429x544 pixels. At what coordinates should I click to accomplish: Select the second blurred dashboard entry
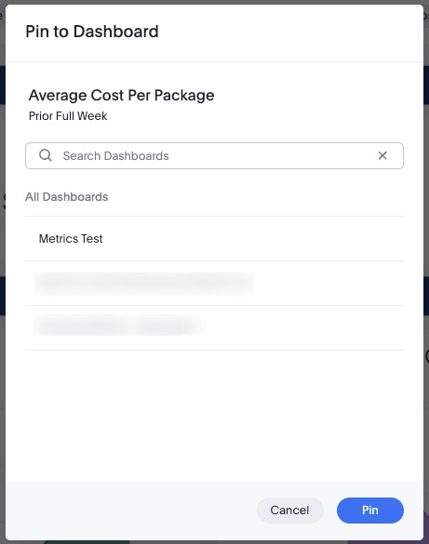(214, 328)
